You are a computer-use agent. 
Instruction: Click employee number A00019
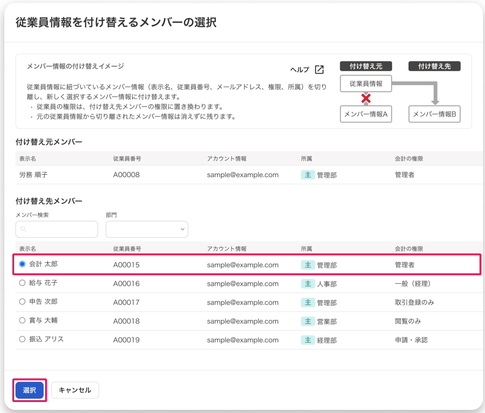coord(126,340)
